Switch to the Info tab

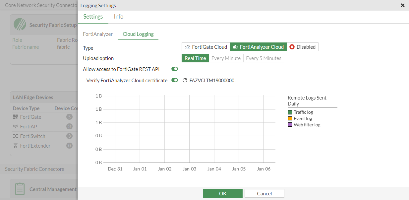[118, 16]
